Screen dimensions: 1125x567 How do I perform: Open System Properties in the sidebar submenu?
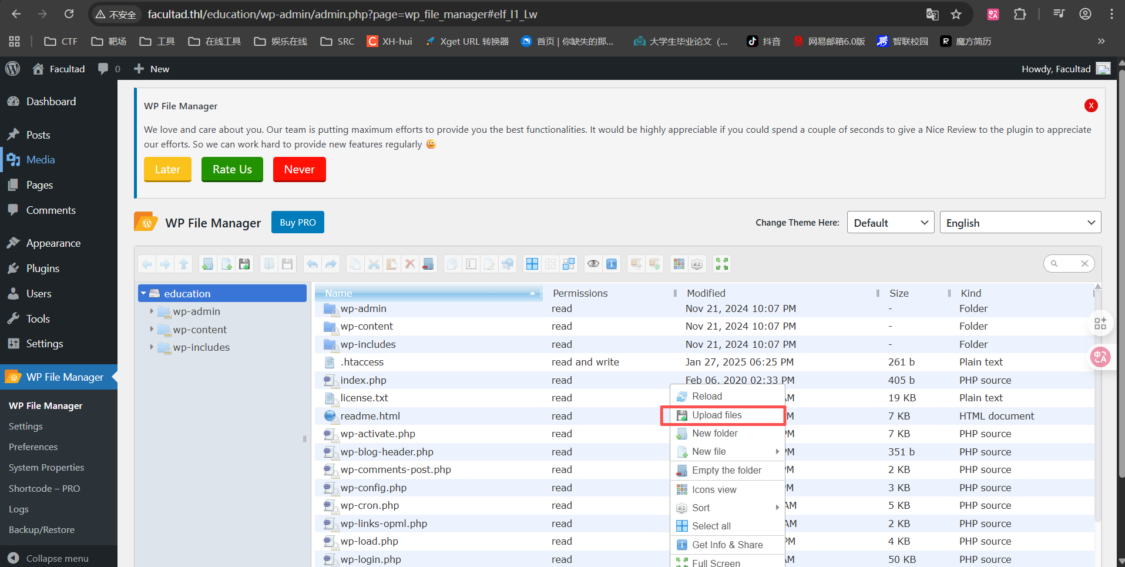pos(46,468)
